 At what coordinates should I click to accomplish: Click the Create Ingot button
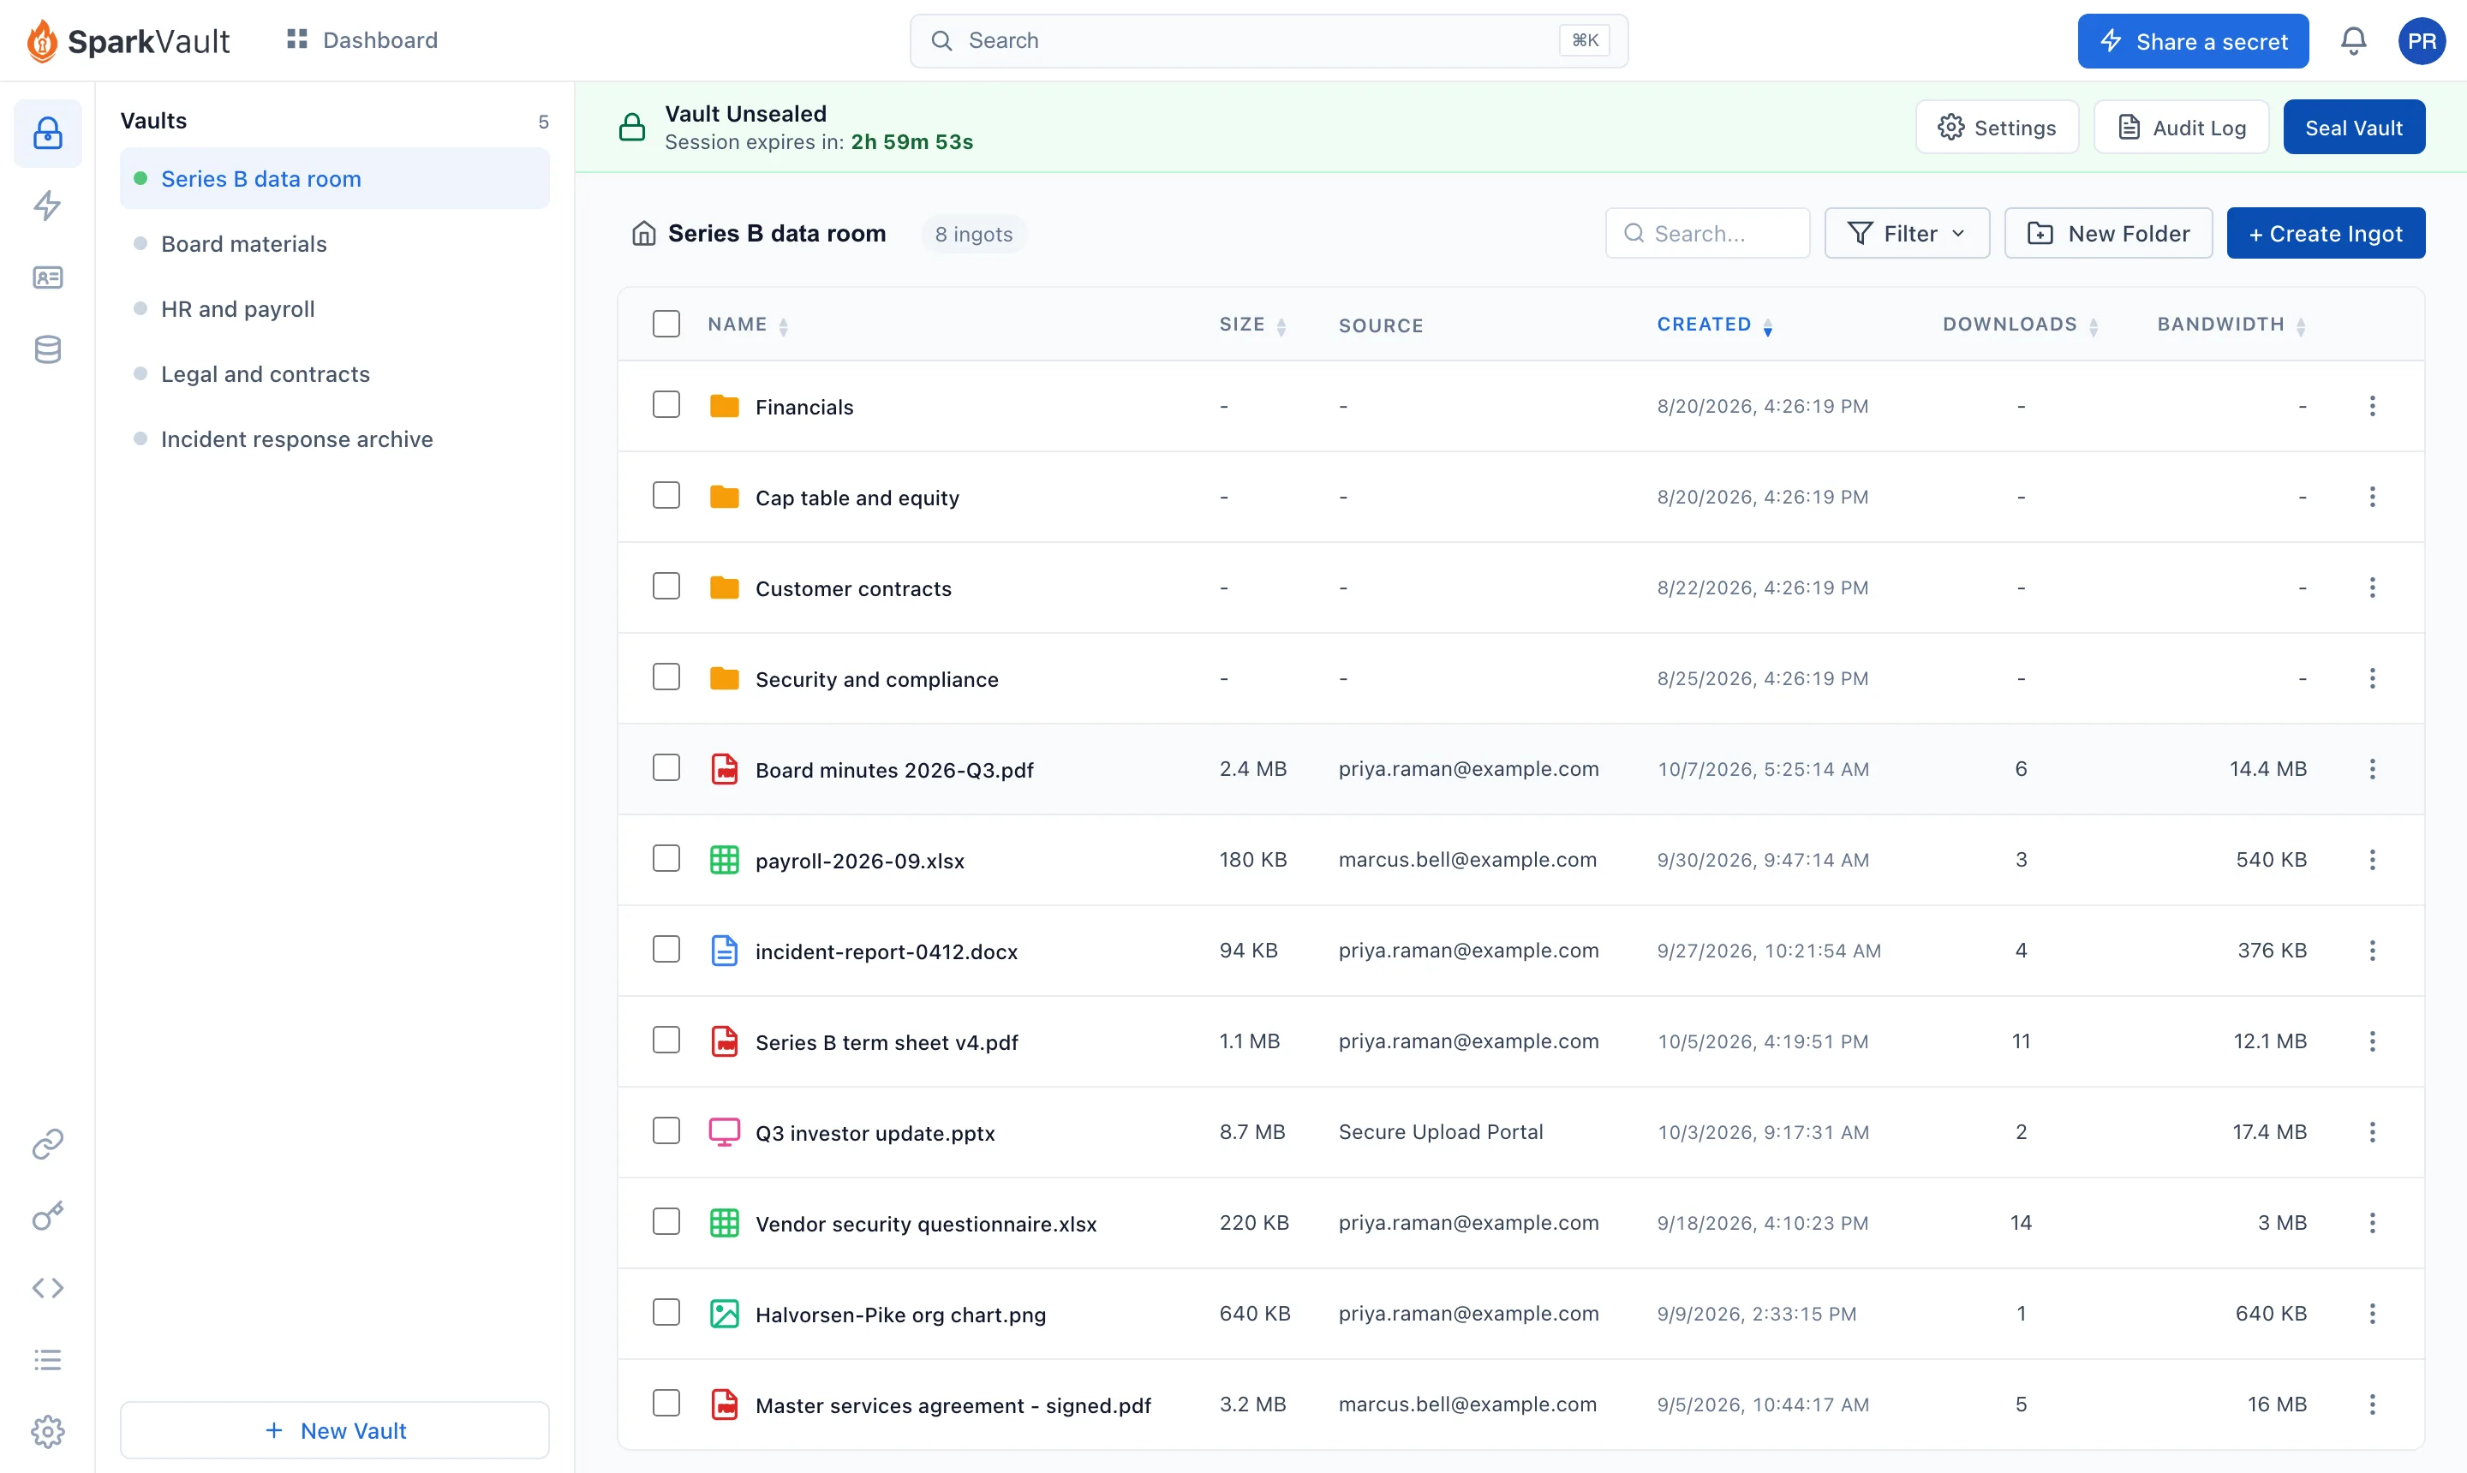(2325, 233)
